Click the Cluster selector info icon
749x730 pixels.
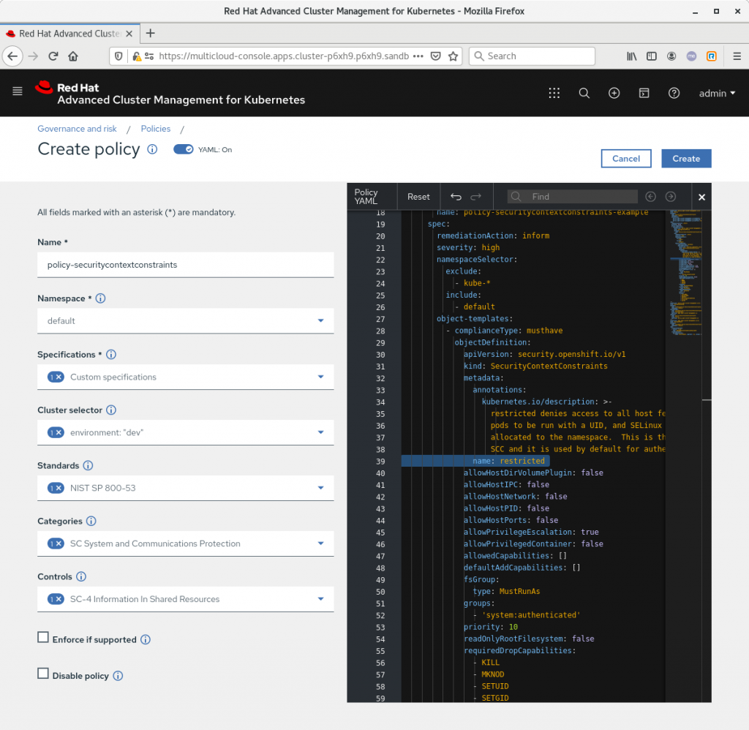point(111,410)
